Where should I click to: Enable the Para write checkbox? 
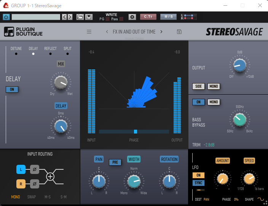(x=121, y=19)
